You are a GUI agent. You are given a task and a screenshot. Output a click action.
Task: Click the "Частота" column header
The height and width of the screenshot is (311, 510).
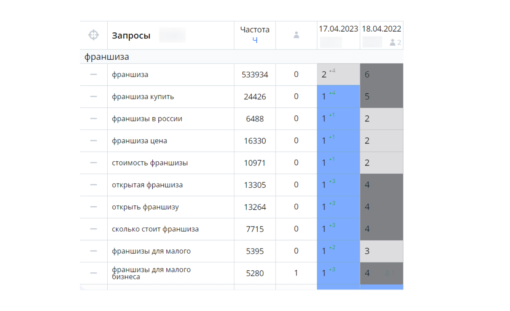coord(255,30)
